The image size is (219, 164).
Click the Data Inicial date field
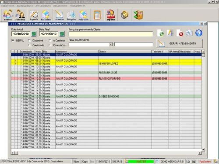(21, 34)
